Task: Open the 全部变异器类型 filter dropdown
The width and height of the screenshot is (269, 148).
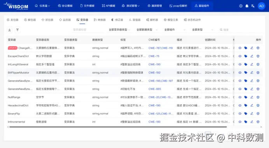Action: (119, 30)
